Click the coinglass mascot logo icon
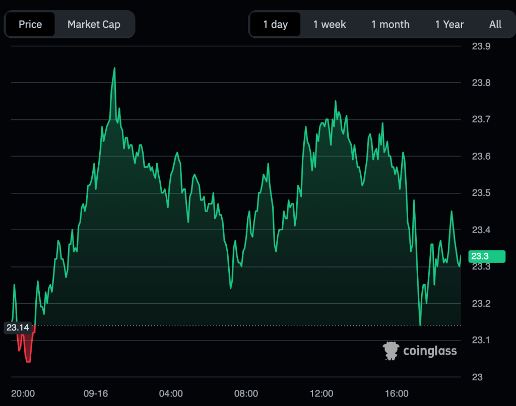 pyautogui.click(x=391, y=351)
